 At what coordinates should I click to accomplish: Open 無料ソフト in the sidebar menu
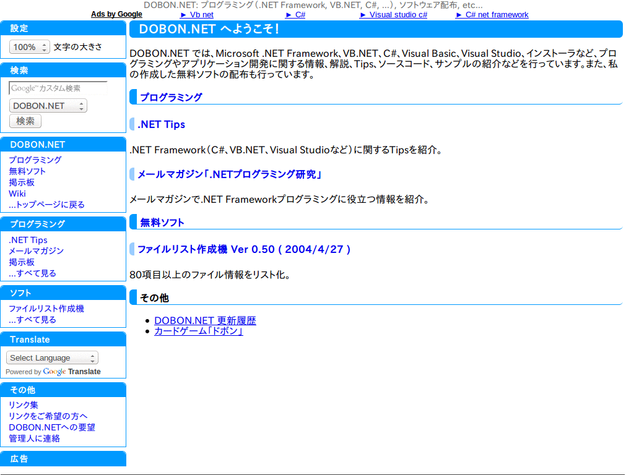point(27,171)
